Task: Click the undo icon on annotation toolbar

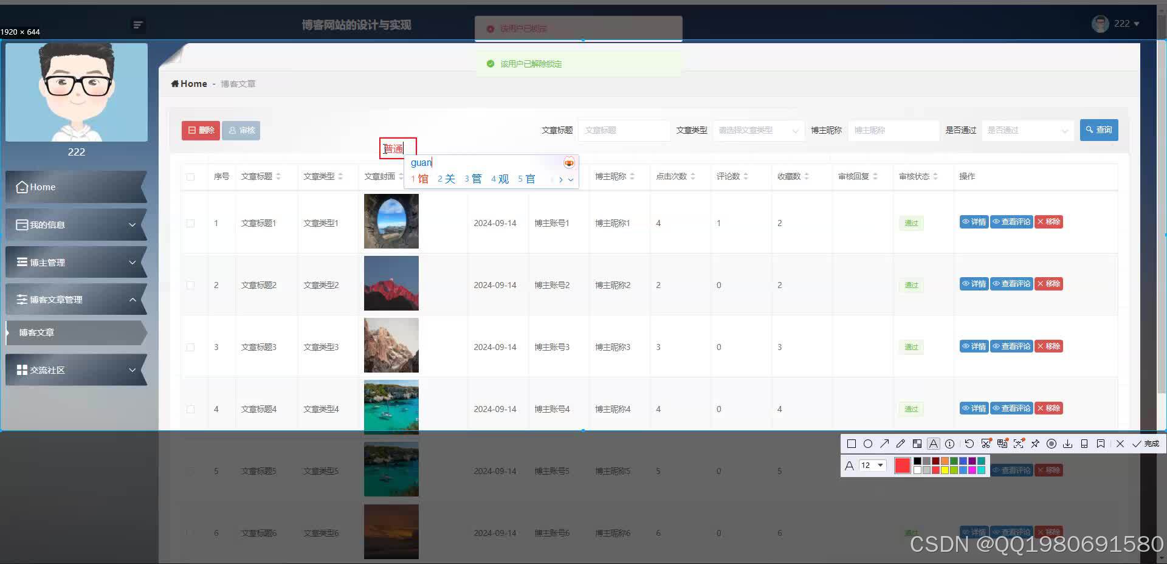Action: (x=969, y=444)
